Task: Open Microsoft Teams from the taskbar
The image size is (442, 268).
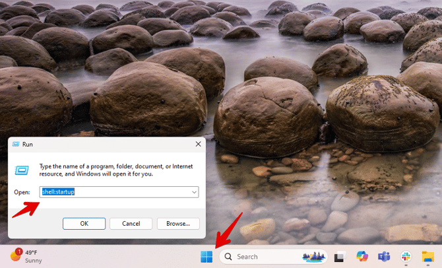Action: (383, 257)
